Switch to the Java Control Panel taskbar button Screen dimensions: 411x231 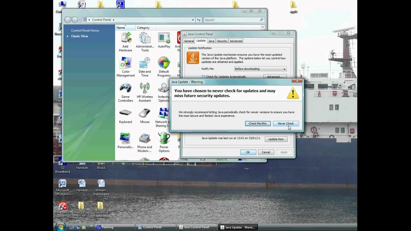(197, 227)
